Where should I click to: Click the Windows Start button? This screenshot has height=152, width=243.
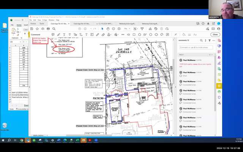click(x=3, y=140)
